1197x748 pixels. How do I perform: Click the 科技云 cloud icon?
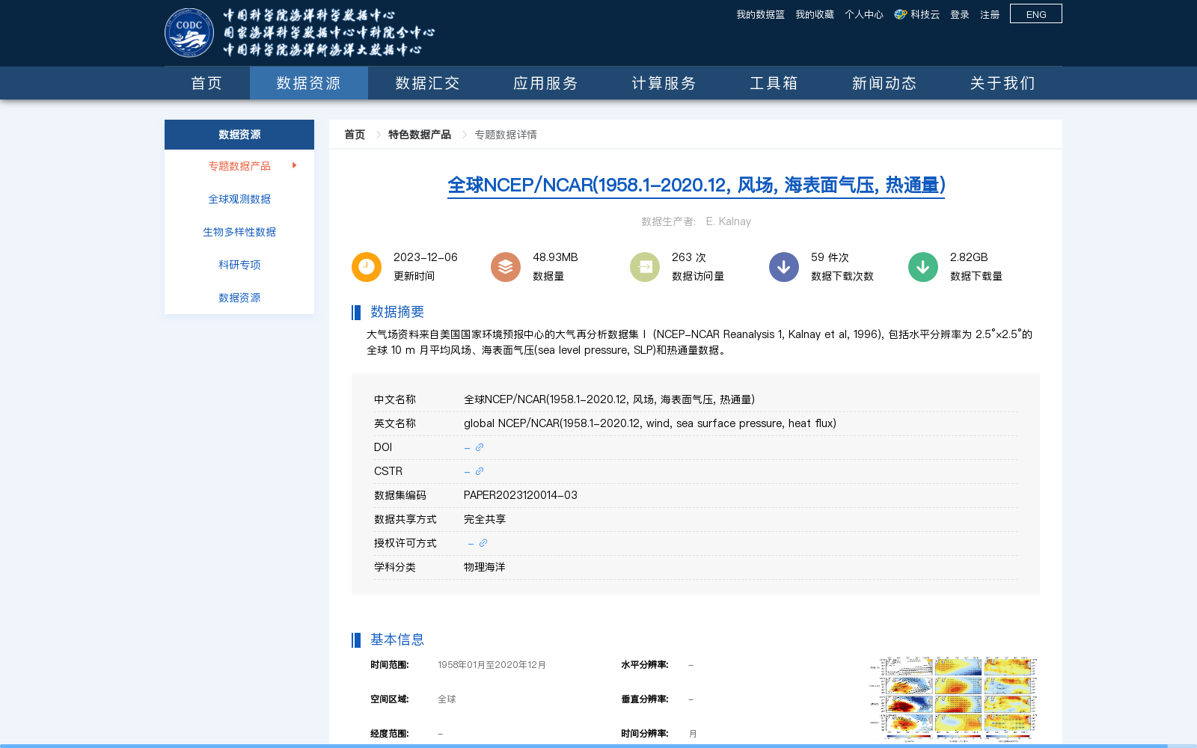(x=901, y=14)
